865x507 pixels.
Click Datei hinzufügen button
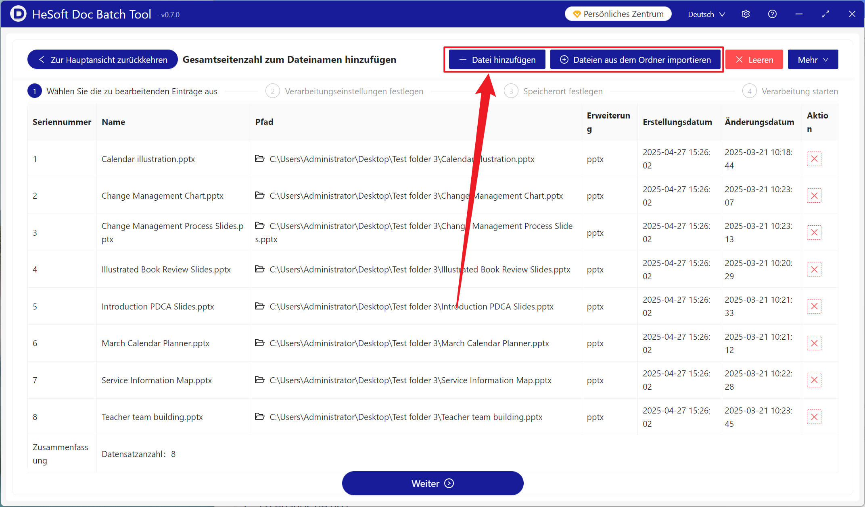[x=497, y=60]
